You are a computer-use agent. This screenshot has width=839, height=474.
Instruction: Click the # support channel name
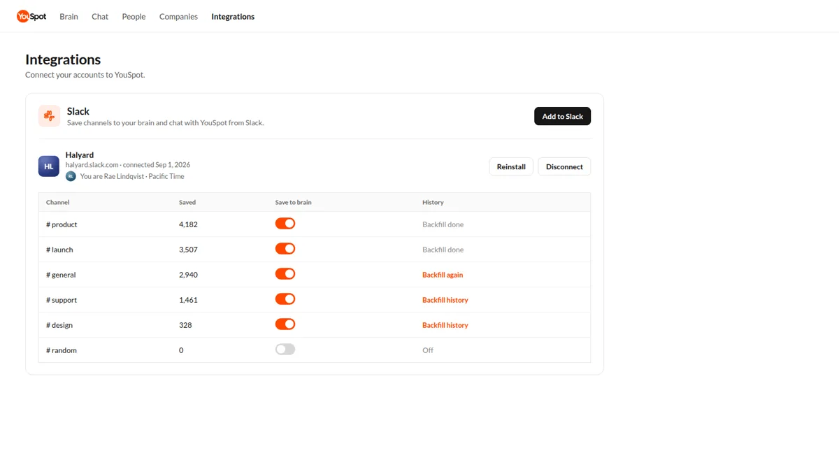(x=62, y=300)
